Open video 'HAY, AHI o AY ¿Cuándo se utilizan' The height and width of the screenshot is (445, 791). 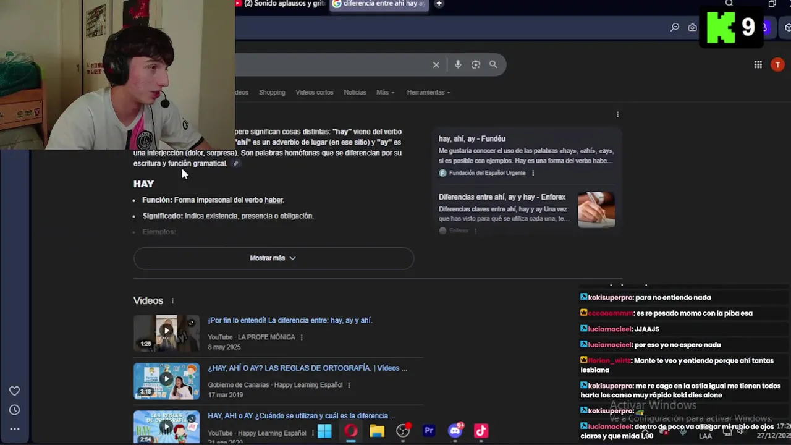point(302,416)
